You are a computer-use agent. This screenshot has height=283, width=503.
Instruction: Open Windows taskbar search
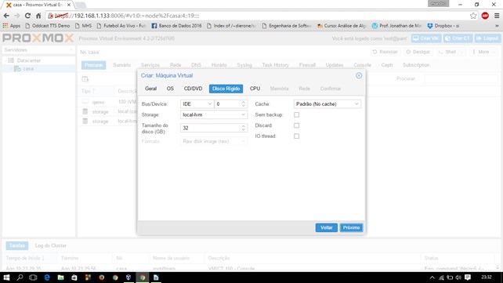[x=20, y=278]
